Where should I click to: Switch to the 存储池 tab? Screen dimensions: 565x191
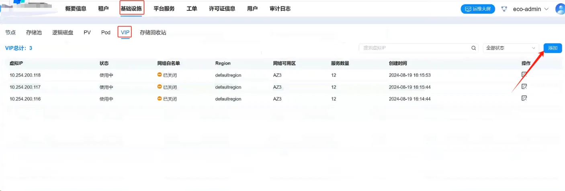click(x=34, y=32)
